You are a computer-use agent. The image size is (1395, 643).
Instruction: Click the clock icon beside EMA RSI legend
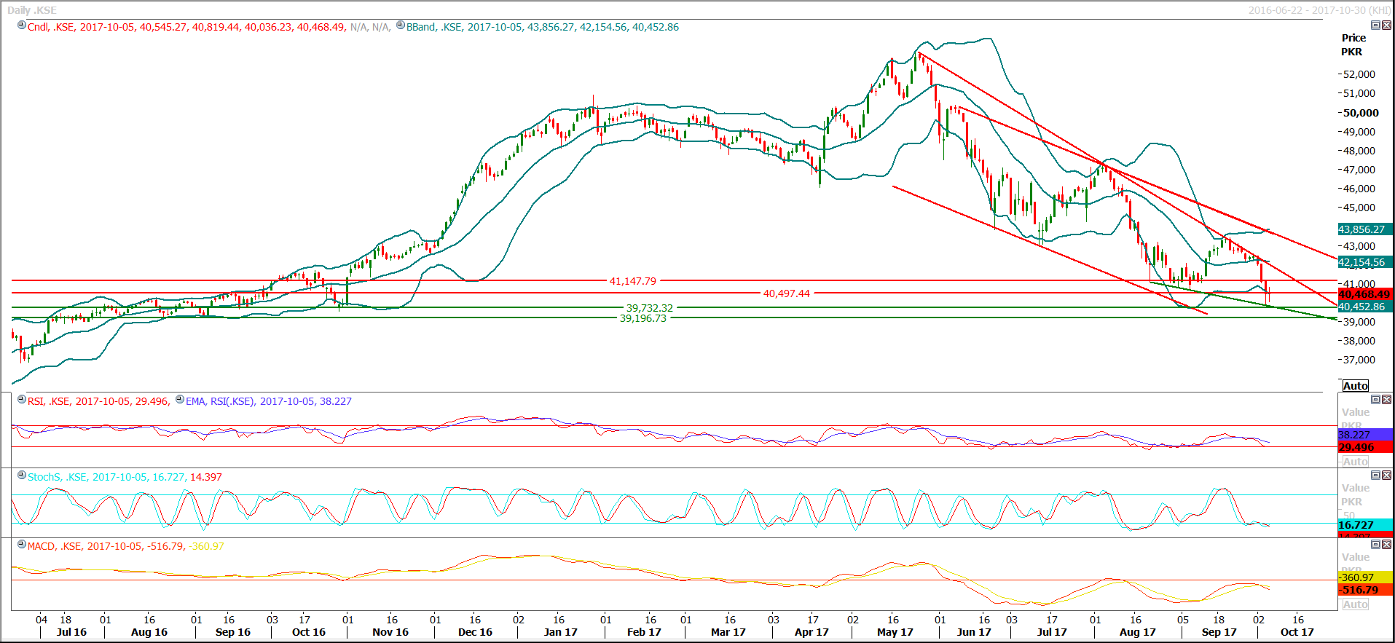pos(180,400)
